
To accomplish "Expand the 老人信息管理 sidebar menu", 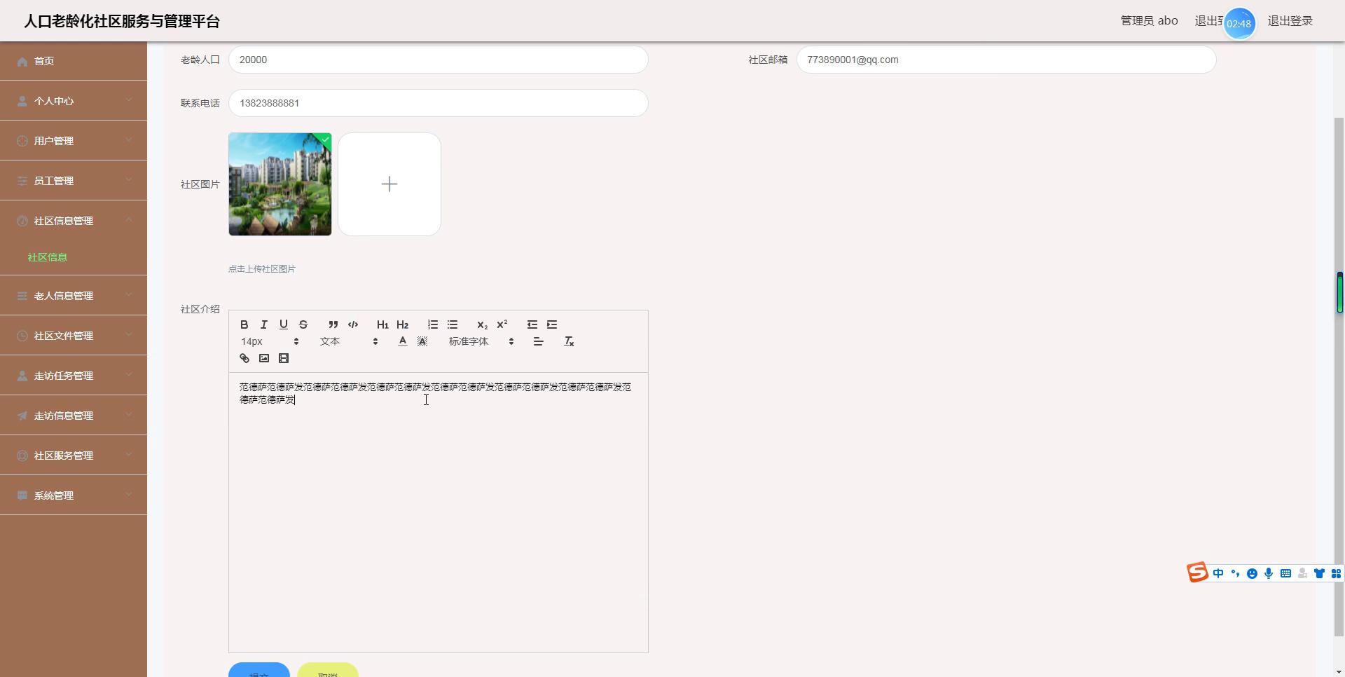I will pyautogui.click(x=74, y=296).
